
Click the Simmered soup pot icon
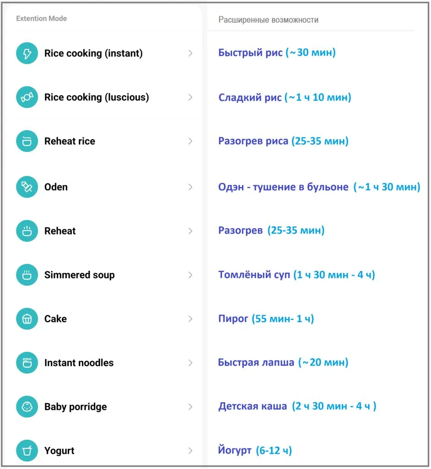pyautogui.click(x=27, y=275)
